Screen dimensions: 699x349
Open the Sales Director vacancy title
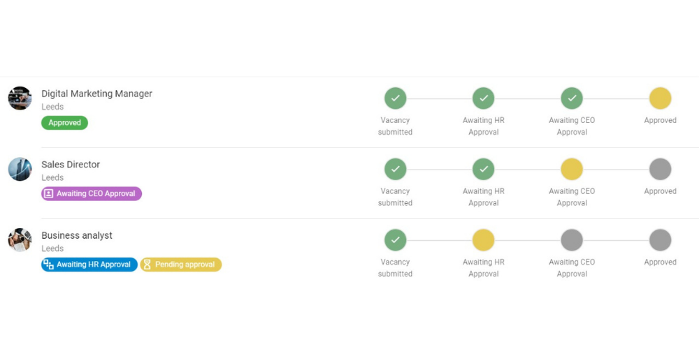click(x=71, y=165)
